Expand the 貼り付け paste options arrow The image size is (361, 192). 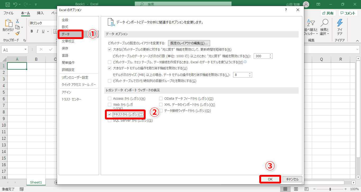(x=8, y=34)
